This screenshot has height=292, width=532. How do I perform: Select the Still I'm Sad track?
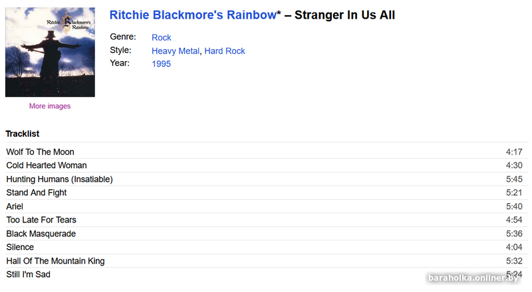point(28,274)
